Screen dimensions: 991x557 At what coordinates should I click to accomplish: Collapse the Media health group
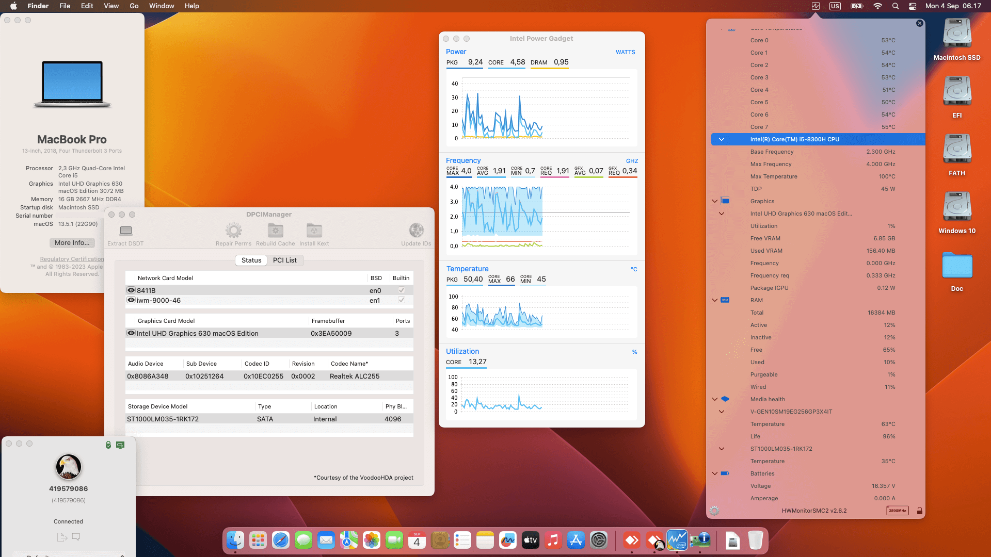[715, 399]
